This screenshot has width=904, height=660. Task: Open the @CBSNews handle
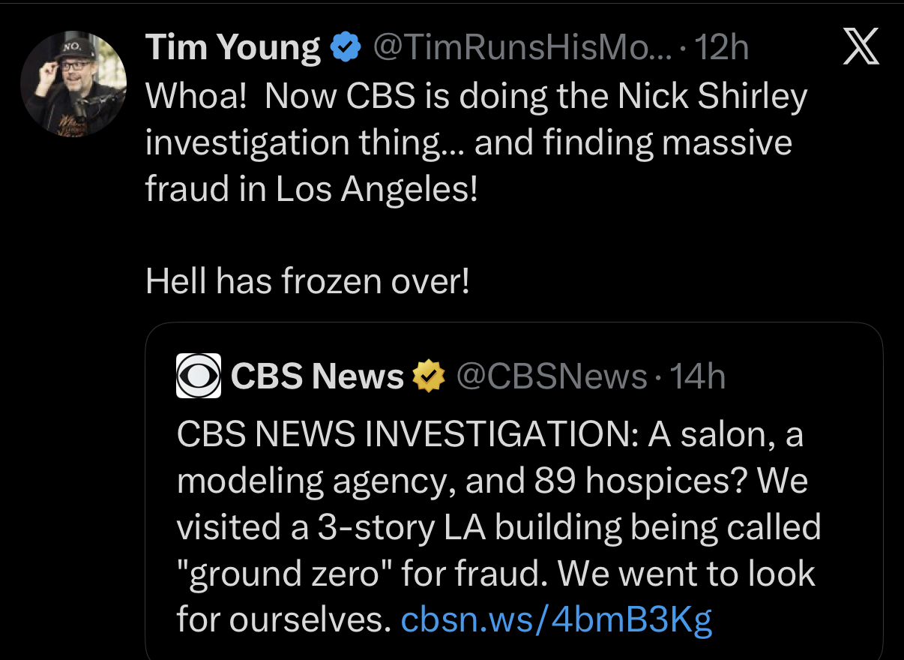tap(551, 376)
